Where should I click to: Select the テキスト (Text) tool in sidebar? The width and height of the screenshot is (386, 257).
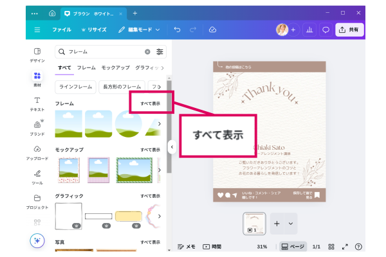click(x=37, y=103)
